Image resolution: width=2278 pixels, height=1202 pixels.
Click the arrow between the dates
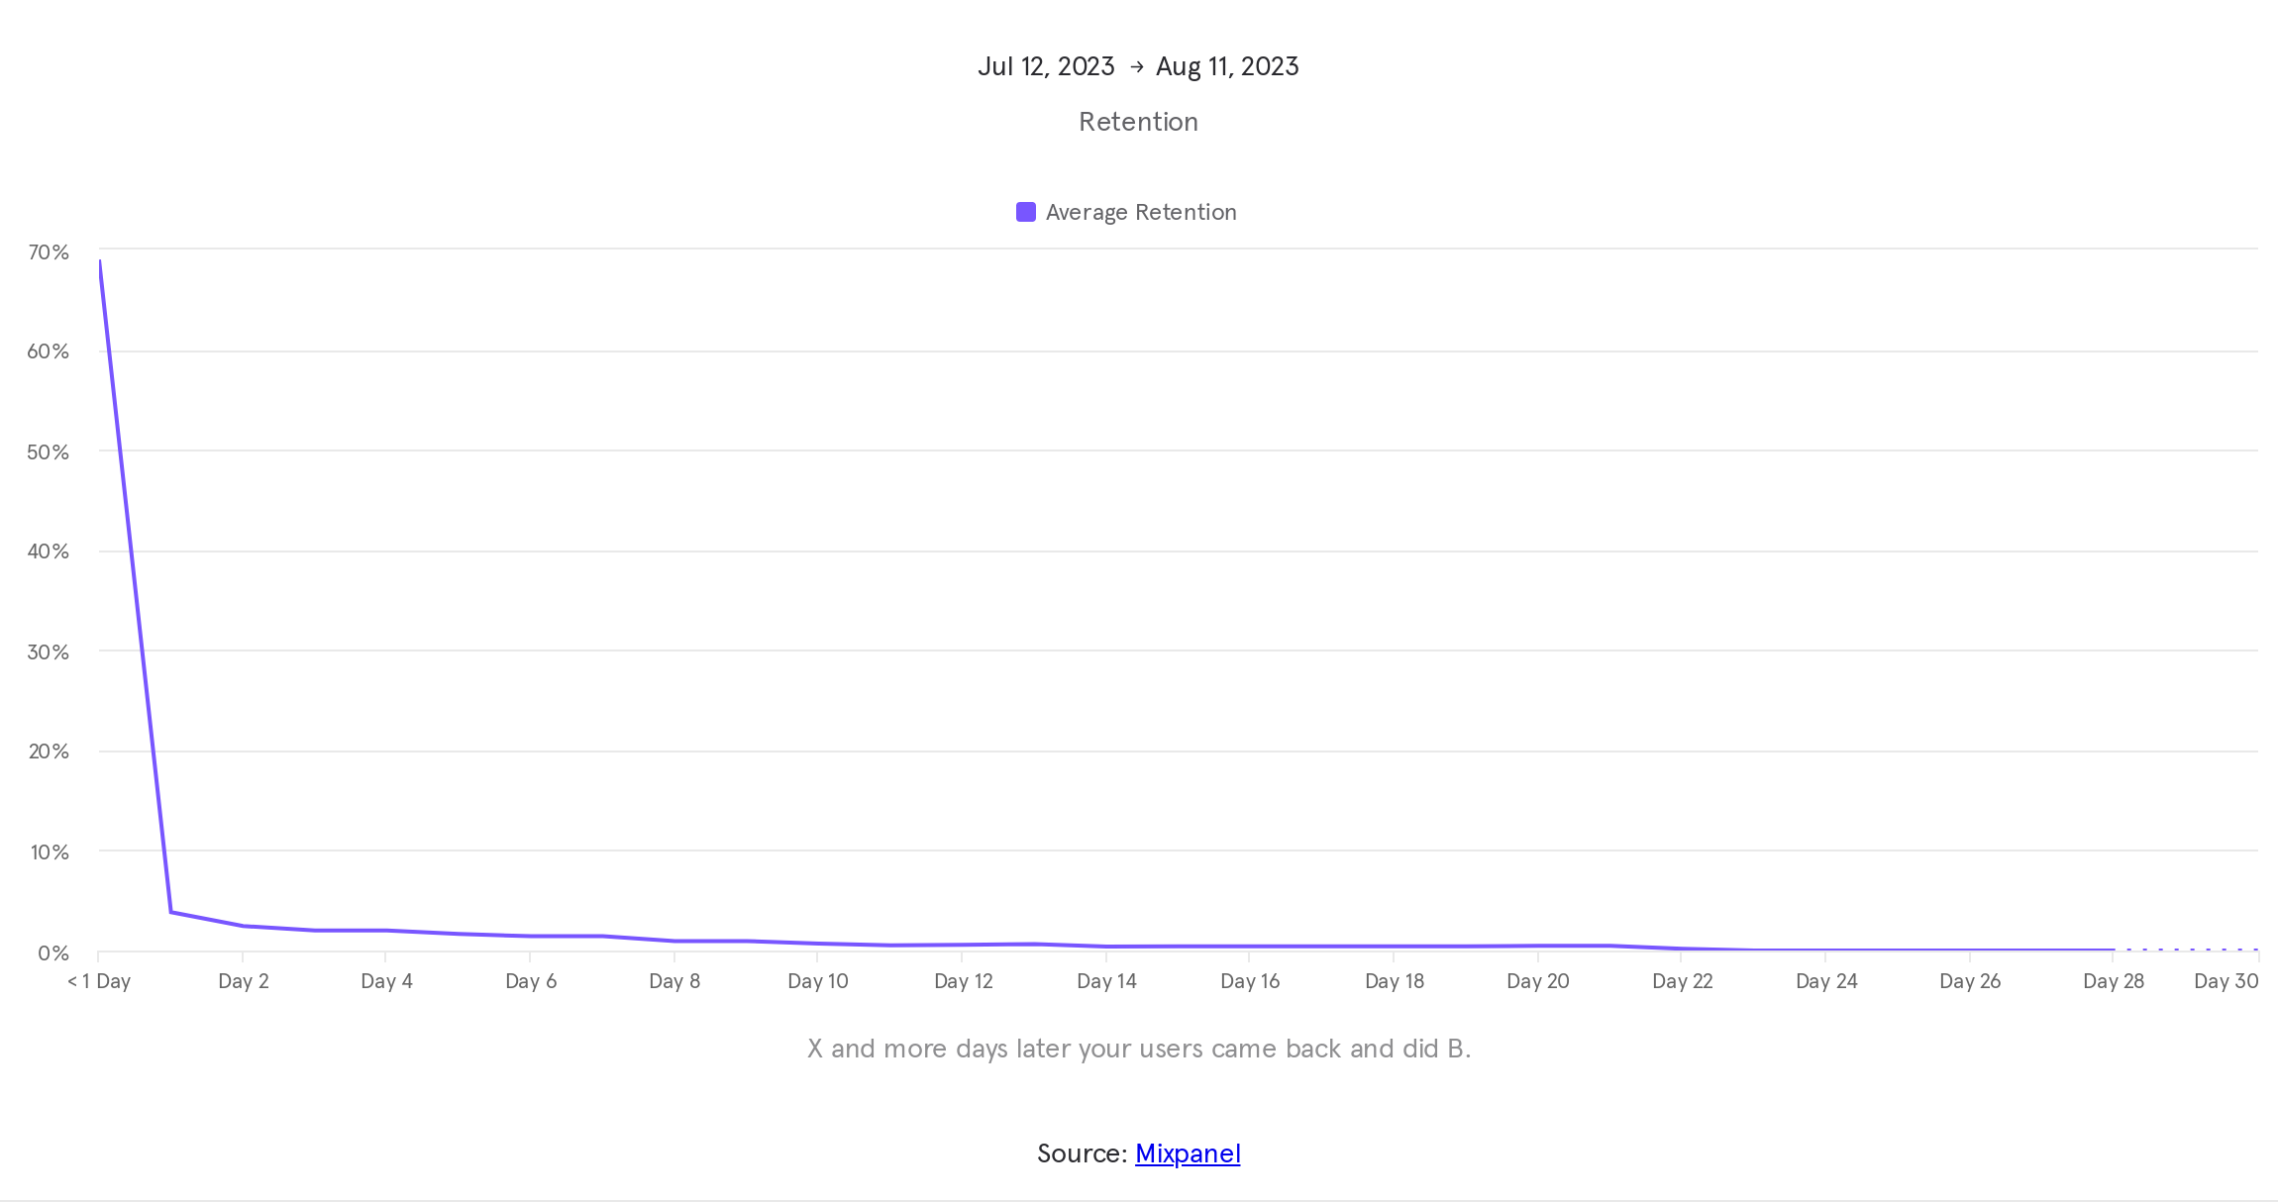coord(1136,66)
